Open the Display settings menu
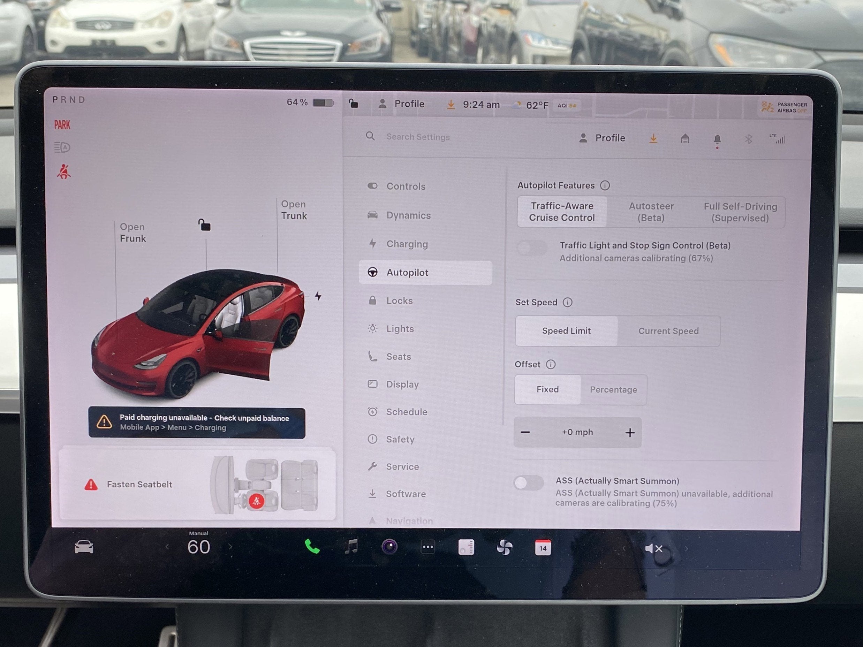 click(425, 384)
